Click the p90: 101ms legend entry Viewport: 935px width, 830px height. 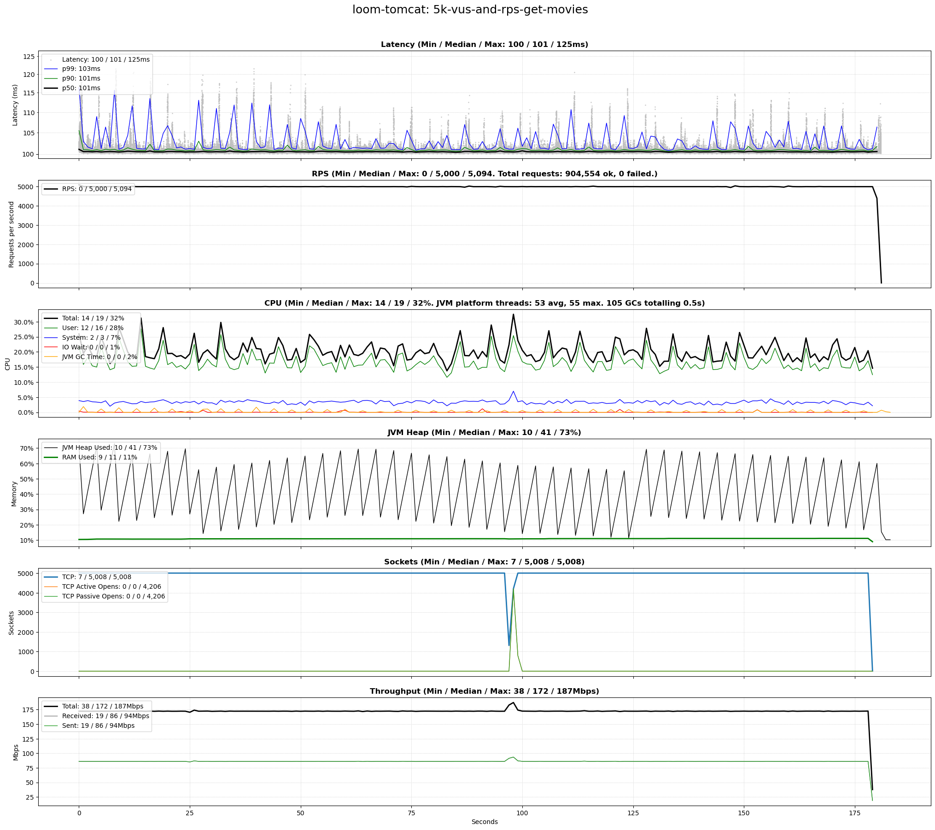(x=81, y=79)
